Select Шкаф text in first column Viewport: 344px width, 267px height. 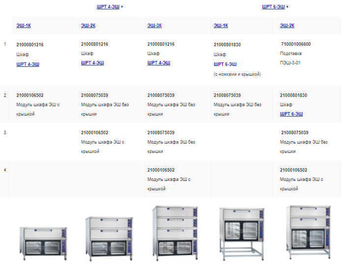click(23, 55)
